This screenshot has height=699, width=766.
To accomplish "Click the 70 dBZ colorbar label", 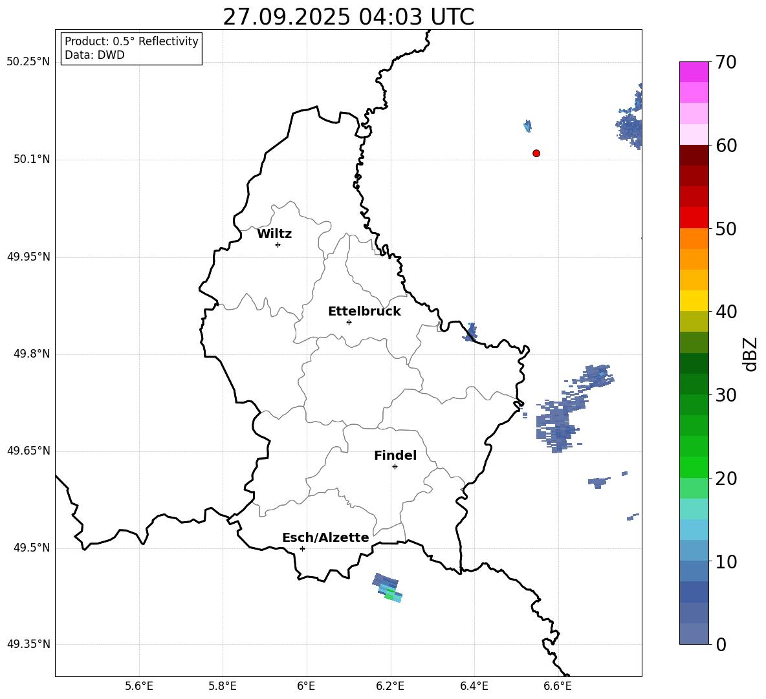I will point(726,63).
